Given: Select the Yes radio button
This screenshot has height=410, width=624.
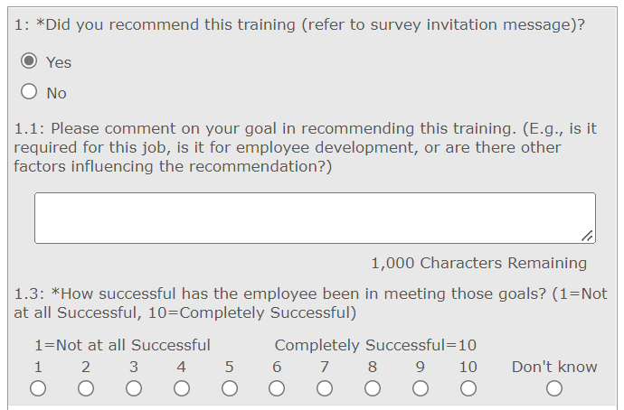Looking at the screenshot, I should 30,61.
